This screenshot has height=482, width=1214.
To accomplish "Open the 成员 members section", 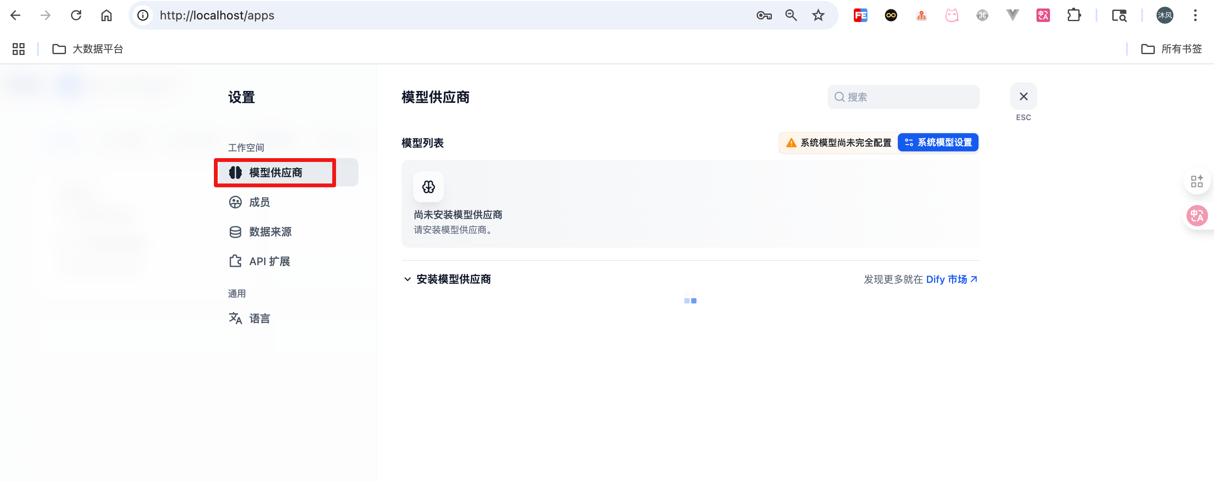I will click(x=259, y=202).
